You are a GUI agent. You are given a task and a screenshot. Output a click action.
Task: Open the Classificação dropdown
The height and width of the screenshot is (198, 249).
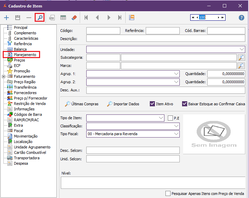176,126
